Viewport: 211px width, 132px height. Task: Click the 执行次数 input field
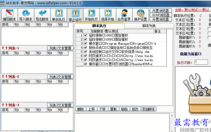201,62
